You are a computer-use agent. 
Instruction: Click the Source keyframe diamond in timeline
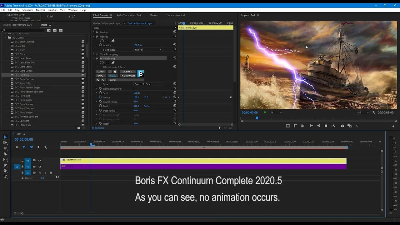pyautogui.click(x=231, y=97)
